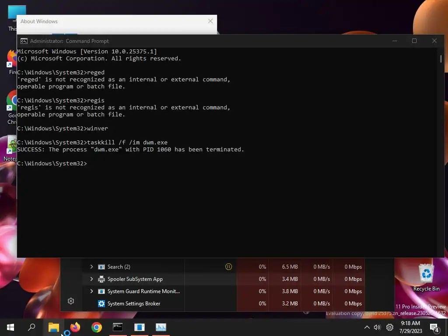Switch to About Windows taskbar icon
Image resolution: width=448 pixels, height=336 pixels.
tap(140, 327)
